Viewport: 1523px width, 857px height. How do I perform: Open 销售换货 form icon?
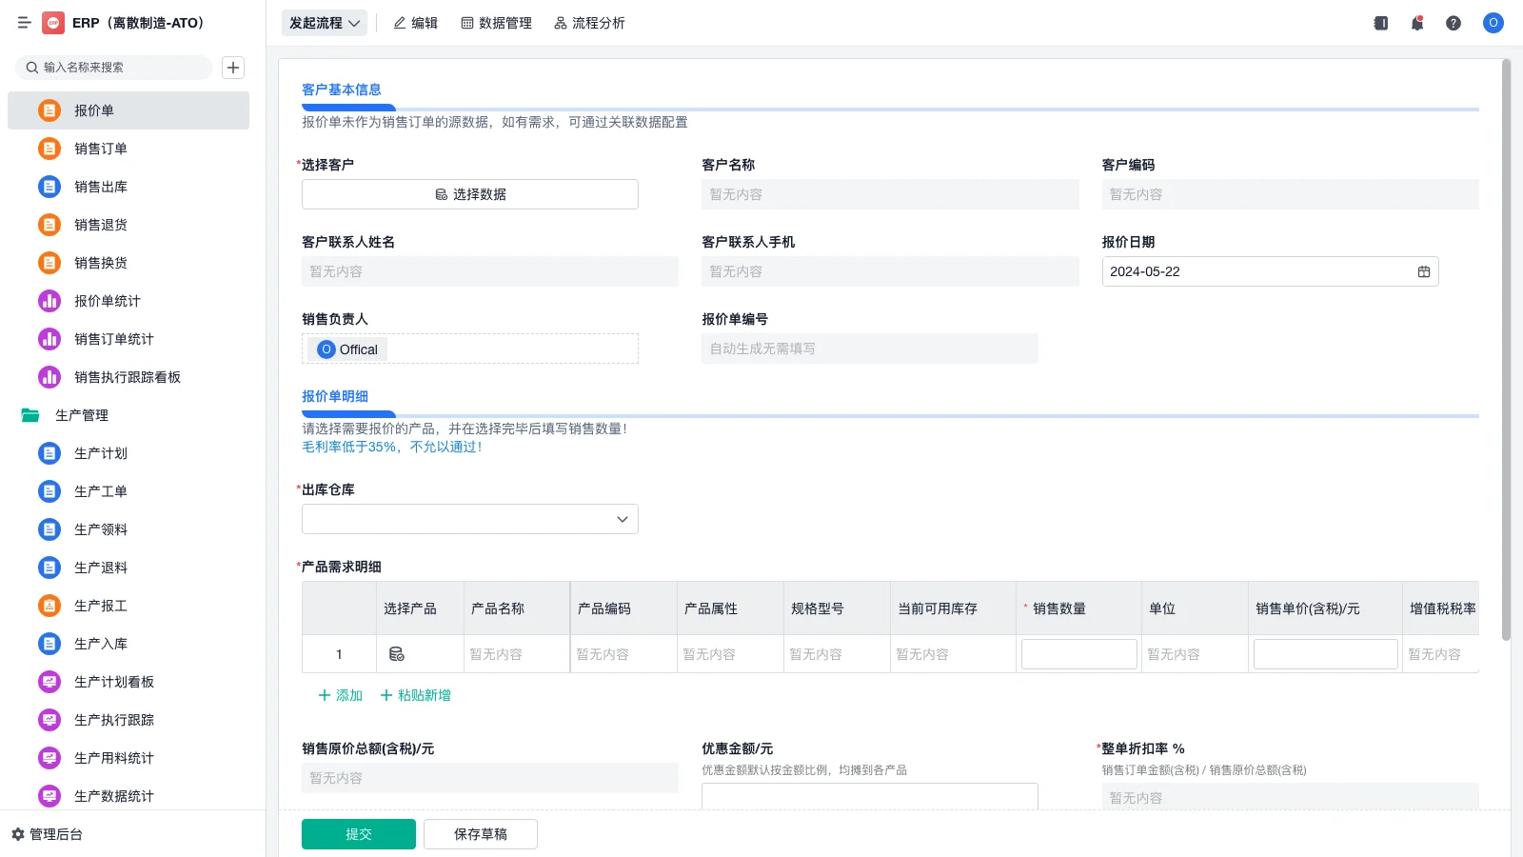[x=49, y=263]
